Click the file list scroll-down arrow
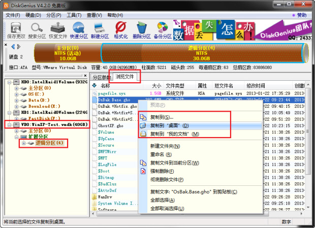This screenshot has width=315, height=228. click(308, 208)
